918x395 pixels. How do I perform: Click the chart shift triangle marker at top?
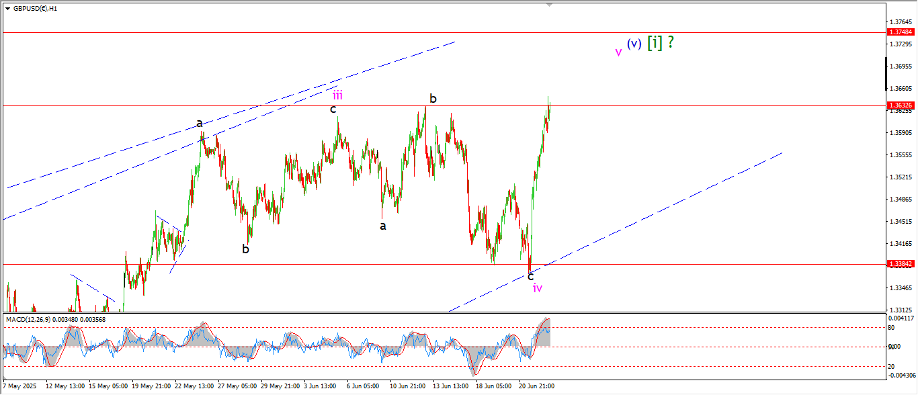pos(550,5)
